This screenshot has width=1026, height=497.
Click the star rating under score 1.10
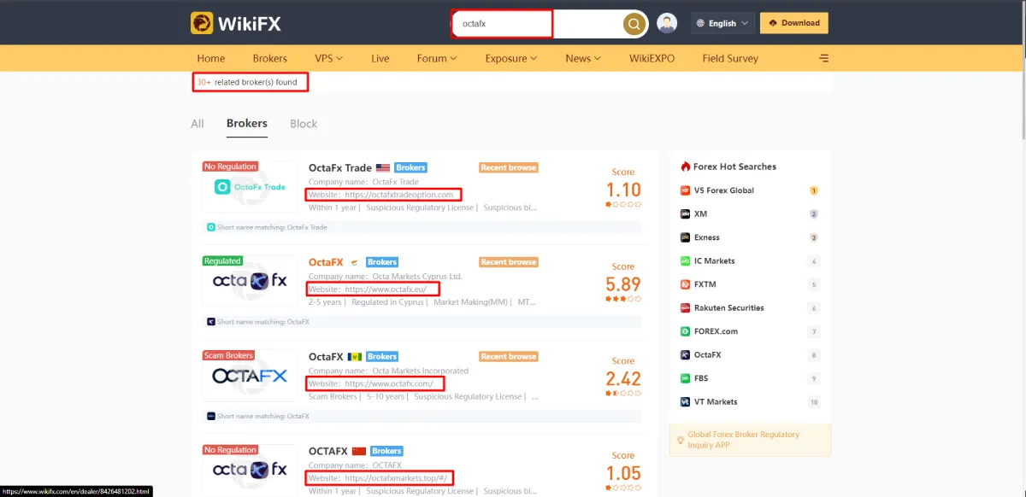click(x=623, y=204)
